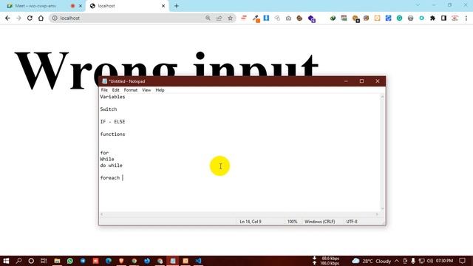Go back in the browser
This screenshot has height=266, width=473.
(x=7, y=18)
